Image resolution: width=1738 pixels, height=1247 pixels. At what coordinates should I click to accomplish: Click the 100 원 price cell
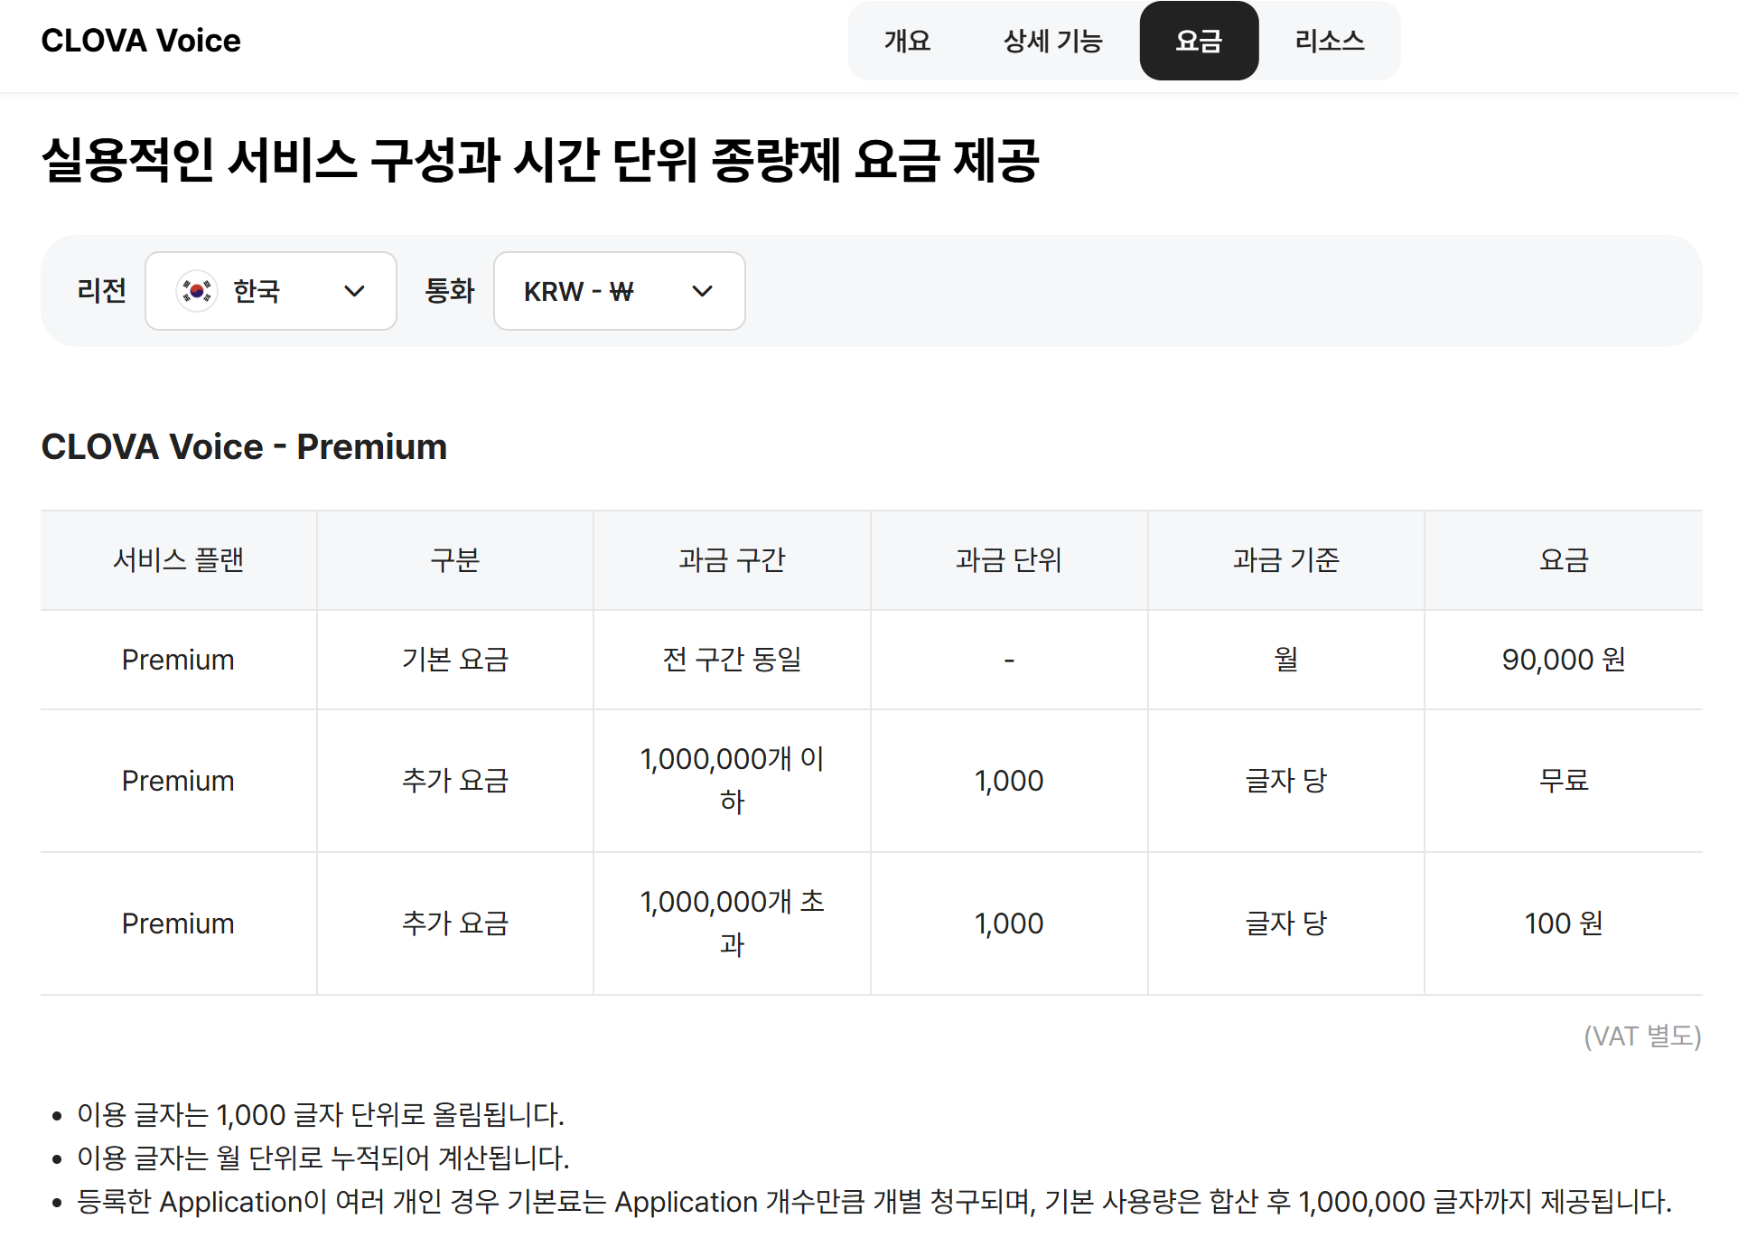(1563, 923)
